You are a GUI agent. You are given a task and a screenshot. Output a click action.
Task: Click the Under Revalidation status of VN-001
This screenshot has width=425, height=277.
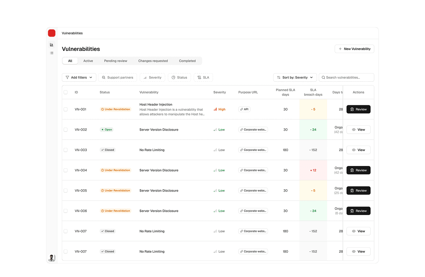[115, 110]
